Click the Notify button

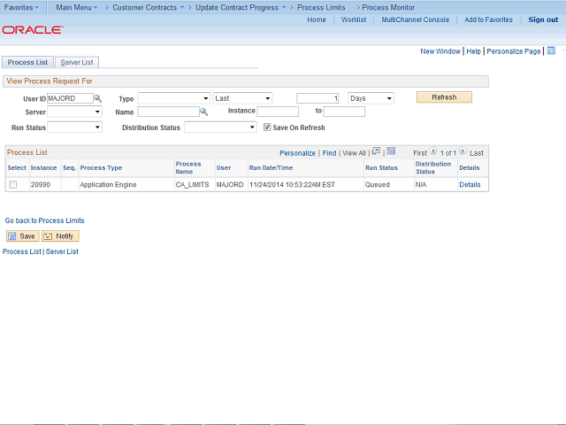click(60, 236)
